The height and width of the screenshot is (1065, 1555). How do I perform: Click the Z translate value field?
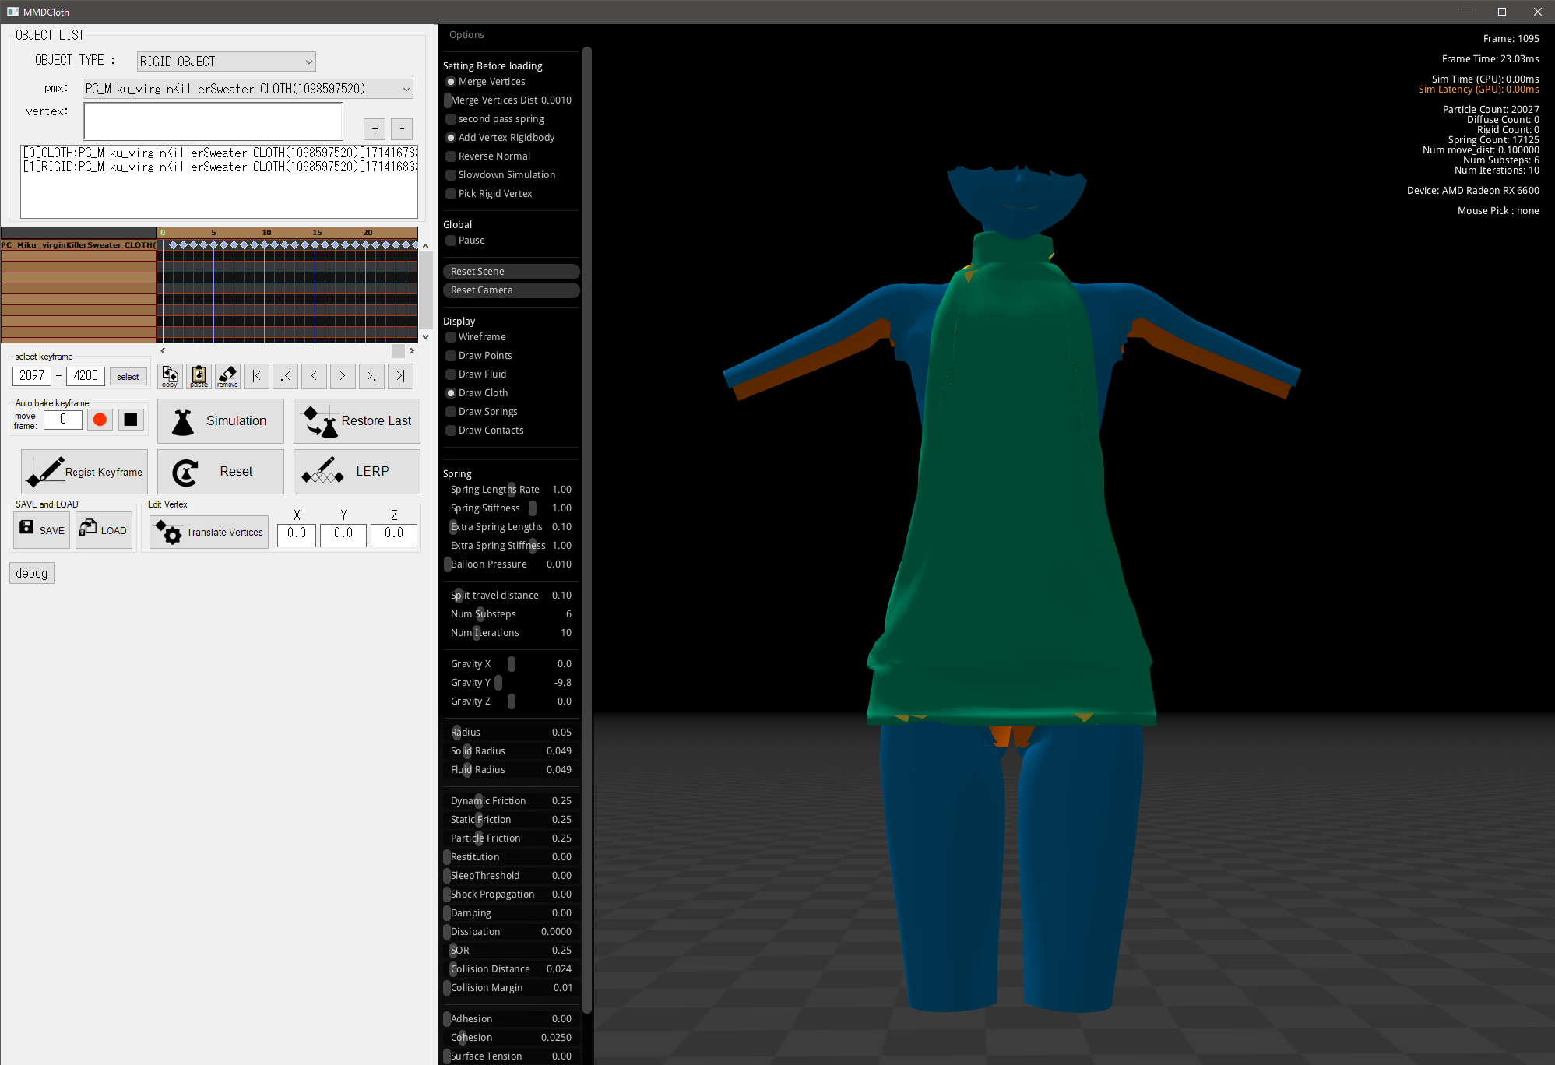[x=394, y=534]
